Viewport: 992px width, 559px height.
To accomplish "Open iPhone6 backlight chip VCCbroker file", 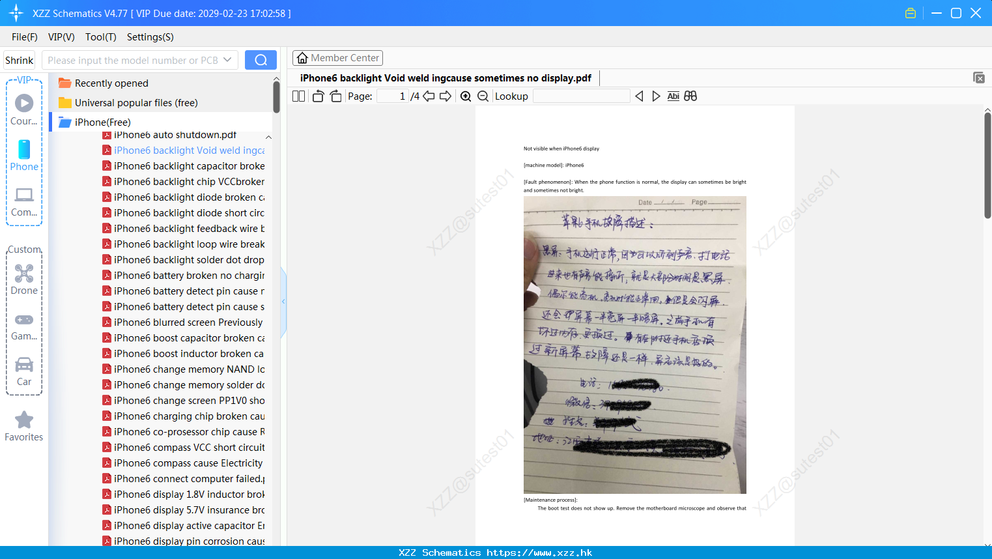I will pyautogui.click(x=184, y=182).
